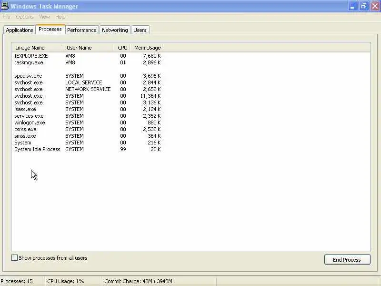The height and width of the screenshot is (286, 381).
Task: Click the 3,696 K memory value
Action: 152,76
